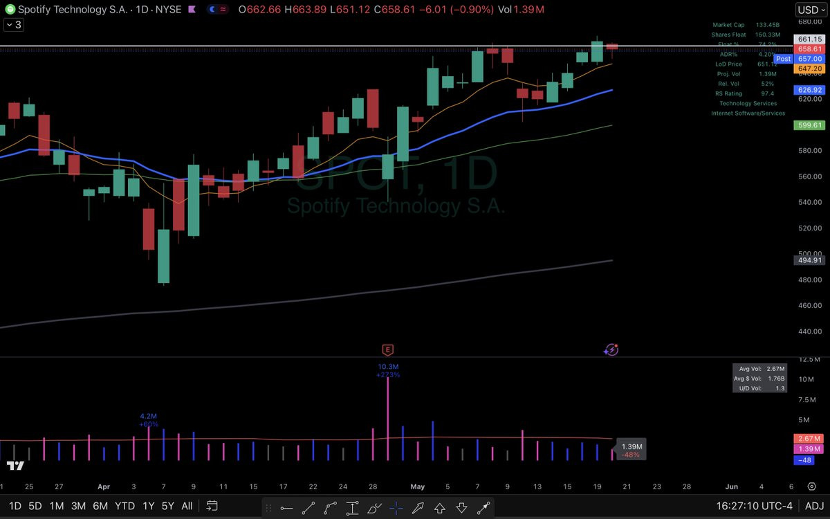Switch to 1Y time range

point(148,506)
